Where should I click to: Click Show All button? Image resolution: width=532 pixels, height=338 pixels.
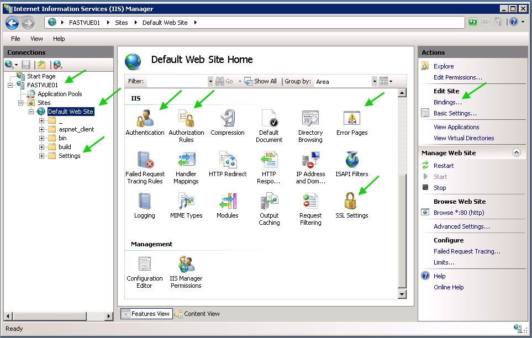[x=261, y=81]
